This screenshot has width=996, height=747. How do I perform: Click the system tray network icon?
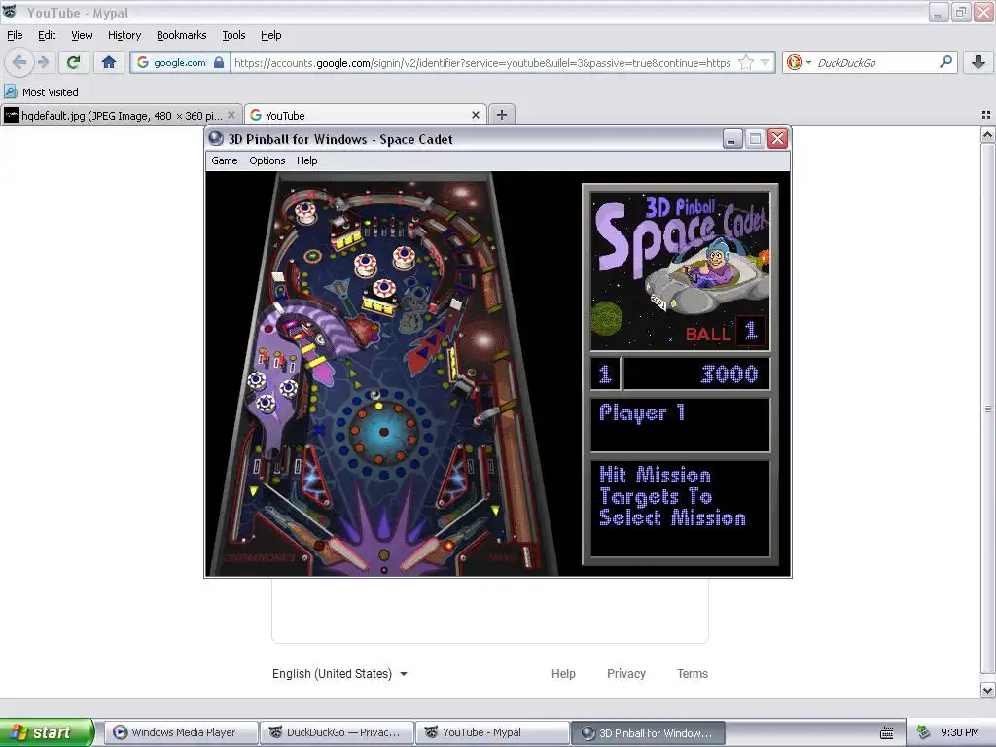(923, 732)
